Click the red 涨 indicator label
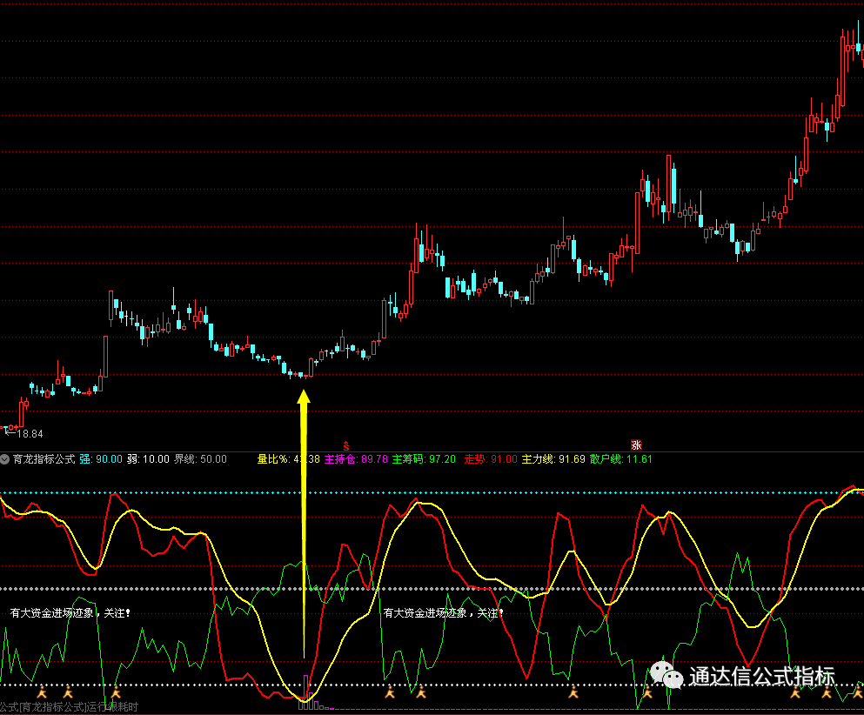This screenshot has height=715, width=864. [636, 444]
